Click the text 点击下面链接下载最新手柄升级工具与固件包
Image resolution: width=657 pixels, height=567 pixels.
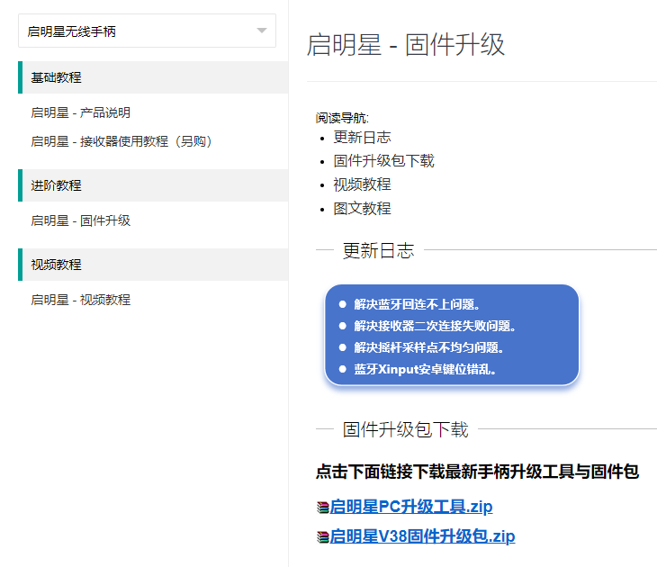coord(477,472)
